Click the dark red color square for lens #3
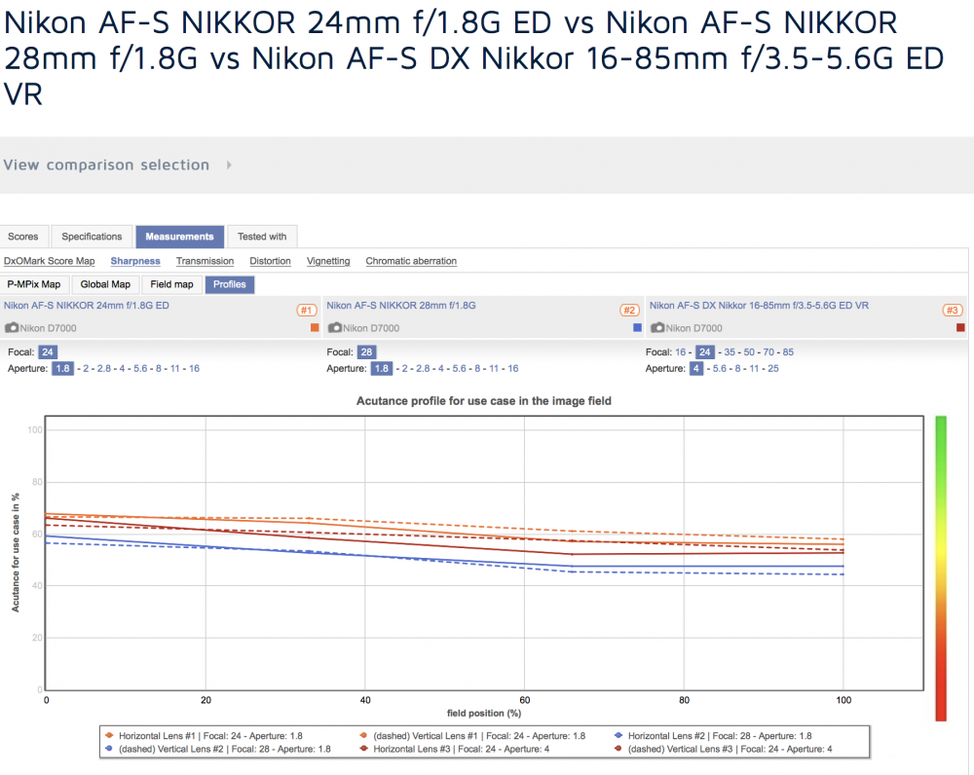Screen dimensions: 974x775 [x=960, y=327]
